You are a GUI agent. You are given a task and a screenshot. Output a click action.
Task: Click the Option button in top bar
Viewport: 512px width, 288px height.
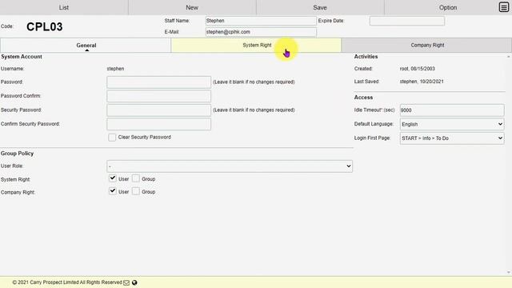(x=448, y=7)
